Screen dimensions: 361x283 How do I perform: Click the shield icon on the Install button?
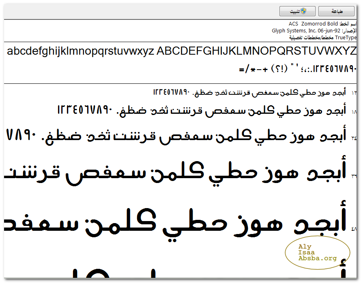click(303, 11)
